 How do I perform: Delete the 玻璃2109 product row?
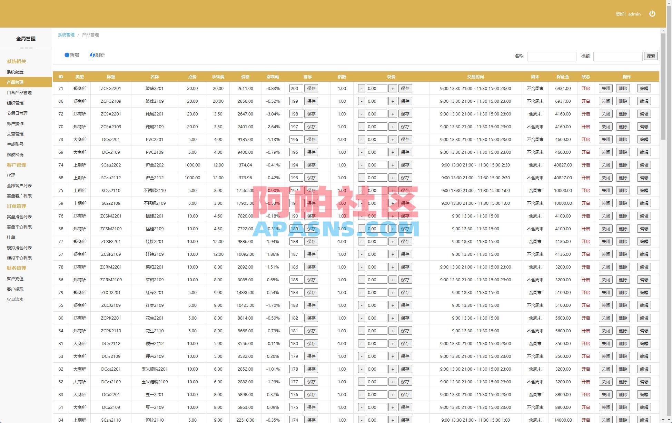(623, 101)
